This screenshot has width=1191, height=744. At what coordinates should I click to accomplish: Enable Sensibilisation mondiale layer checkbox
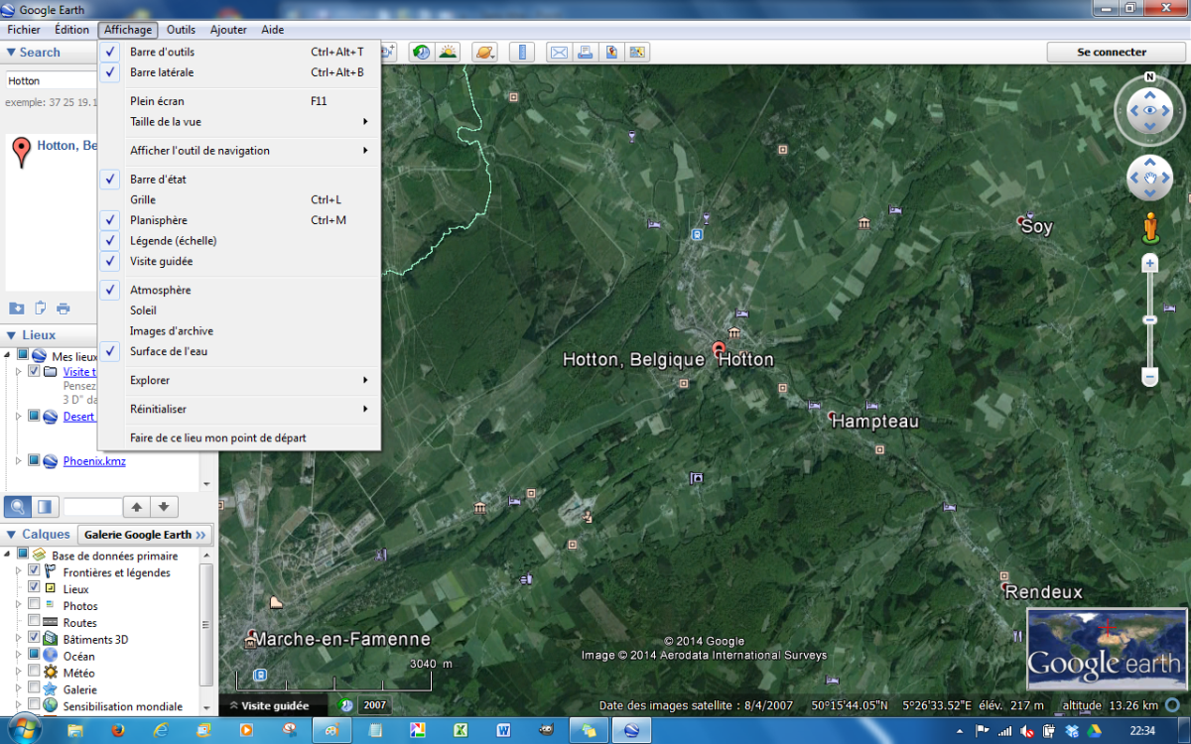tap(35, 705)
